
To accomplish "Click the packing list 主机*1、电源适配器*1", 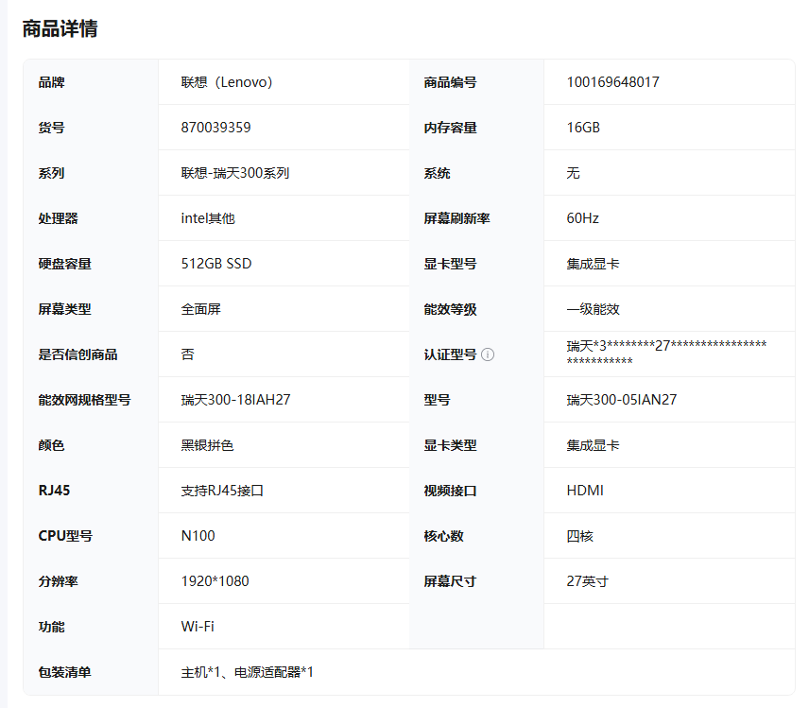I will coord(247,673).
